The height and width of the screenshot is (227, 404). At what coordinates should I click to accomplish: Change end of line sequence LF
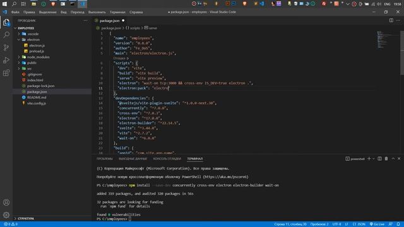point(347,224)
